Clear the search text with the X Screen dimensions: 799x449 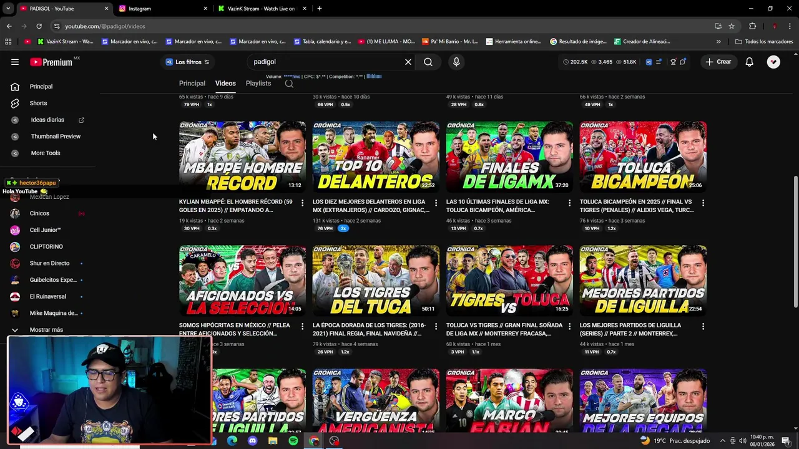click(408, 62)
